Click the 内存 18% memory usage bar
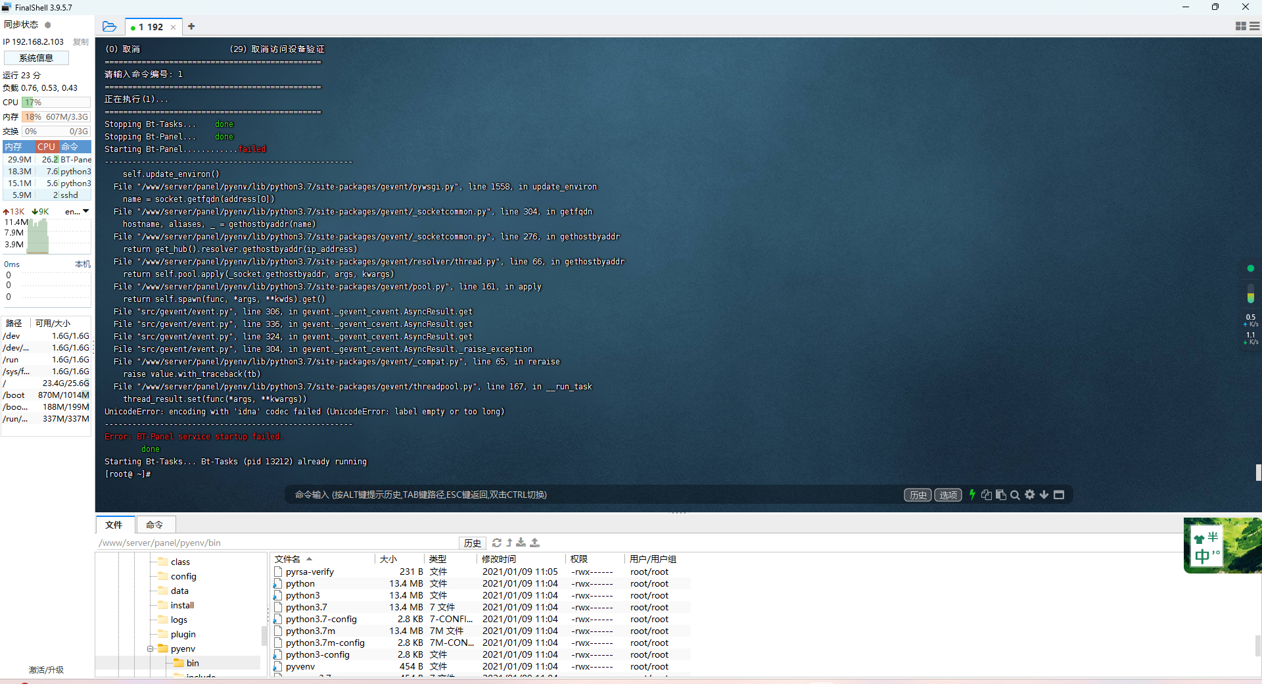This screenshot has width=1262, height=684. 56,116
